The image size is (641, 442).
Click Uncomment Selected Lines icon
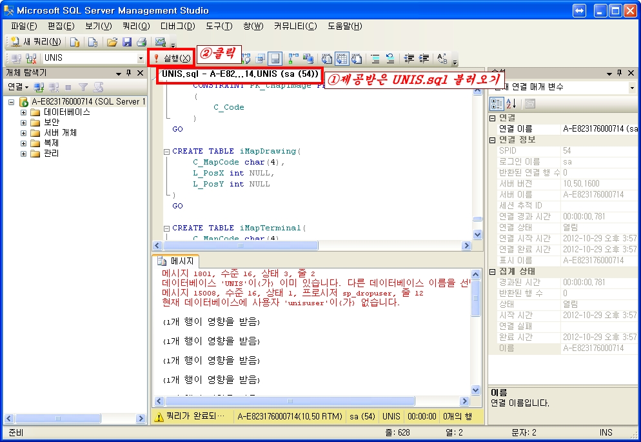pos(390,59)
